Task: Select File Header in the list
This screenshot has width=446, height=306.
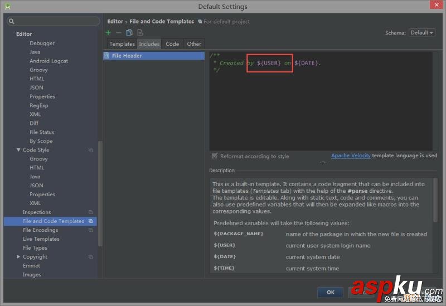Action: point(154,56)
